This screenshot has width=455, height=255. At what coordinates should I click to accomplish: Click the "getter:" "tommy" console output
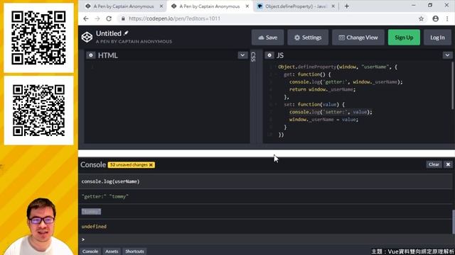265,197
